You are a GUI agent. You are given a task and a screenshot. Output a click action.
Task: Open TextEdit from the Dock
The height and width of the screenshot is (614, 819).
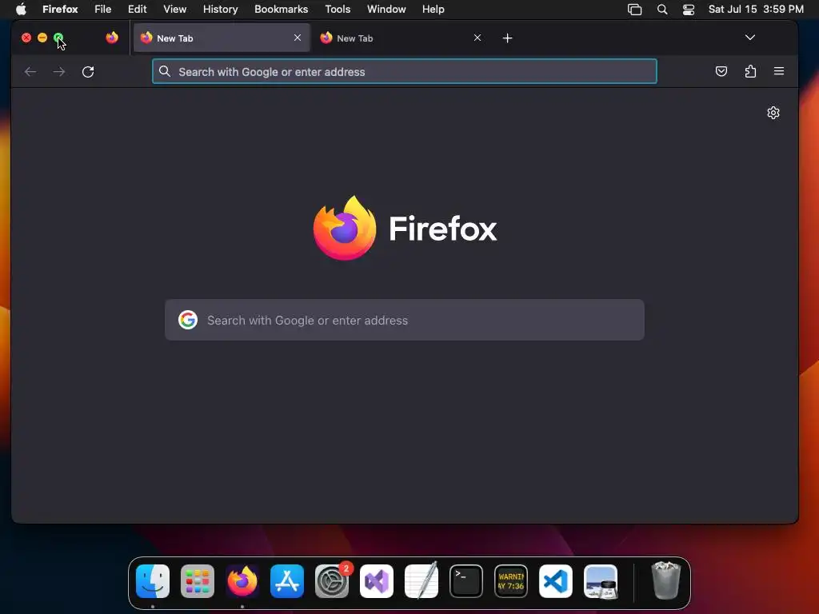421,581
